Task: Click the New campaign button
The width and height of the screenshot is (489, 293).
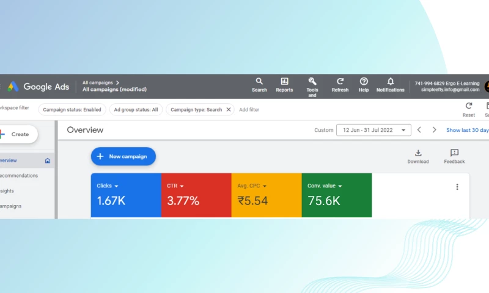Action: (123, 156)
